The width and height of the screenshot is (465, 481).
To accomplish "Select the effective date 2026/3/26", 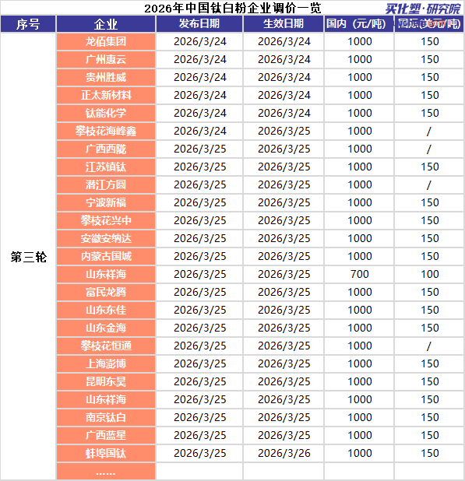I will point(284,453).
